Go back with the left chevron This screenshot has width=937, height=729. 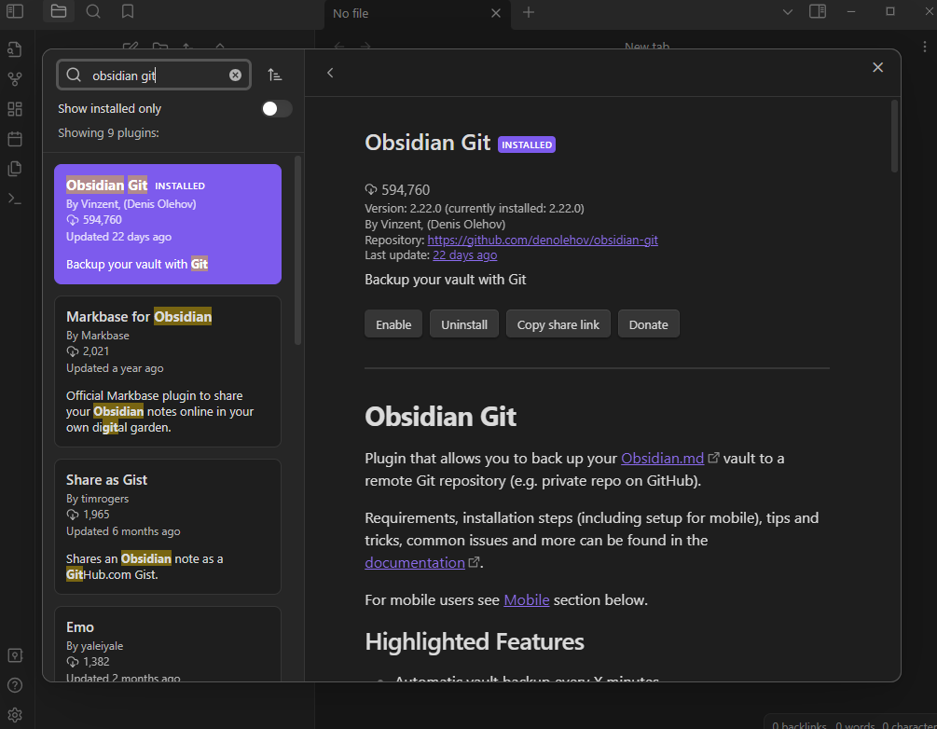[330, 73]
